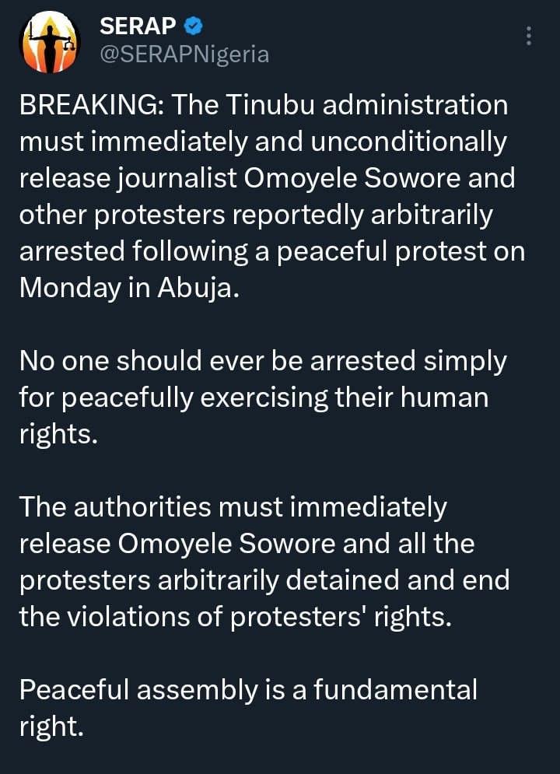Click 'arrested following a peaceful protest on'
This screenshot has width=560, height=774.
pos(271,251)
